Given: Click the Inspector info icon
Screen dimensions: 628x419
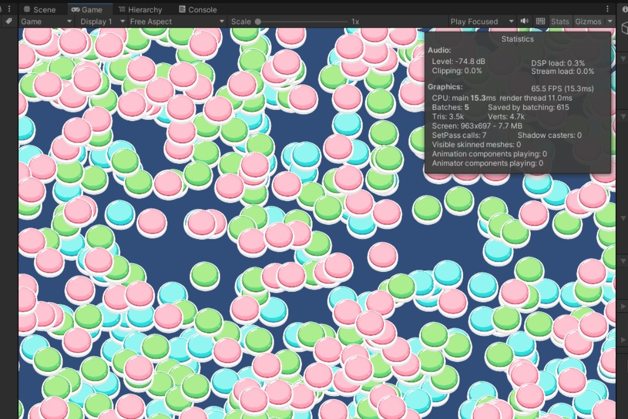Looking at the screenshot, I should click(624, 9).
